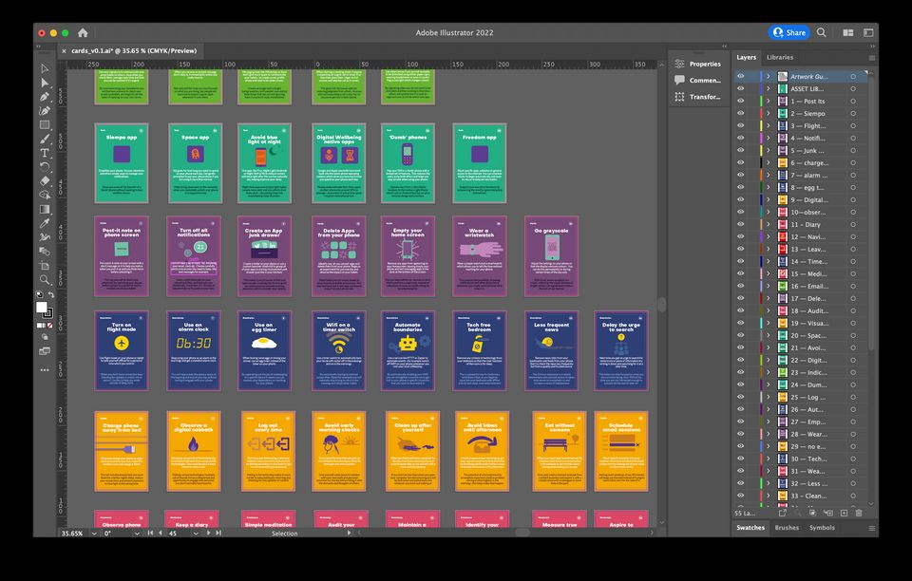Click Collect for Export icon

pos(782,513)
